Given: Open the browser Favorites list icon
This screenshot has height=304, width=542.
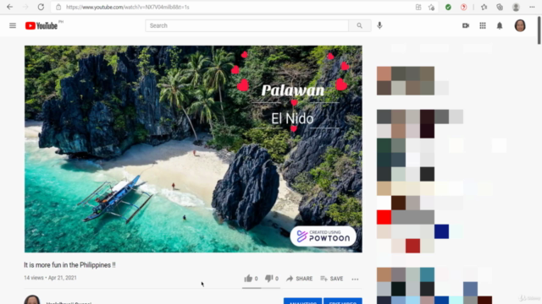Looking at the screenshot, I should click(484, 7).
